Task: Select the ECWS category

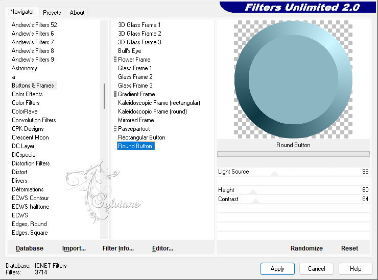Action: pos(20,215)
